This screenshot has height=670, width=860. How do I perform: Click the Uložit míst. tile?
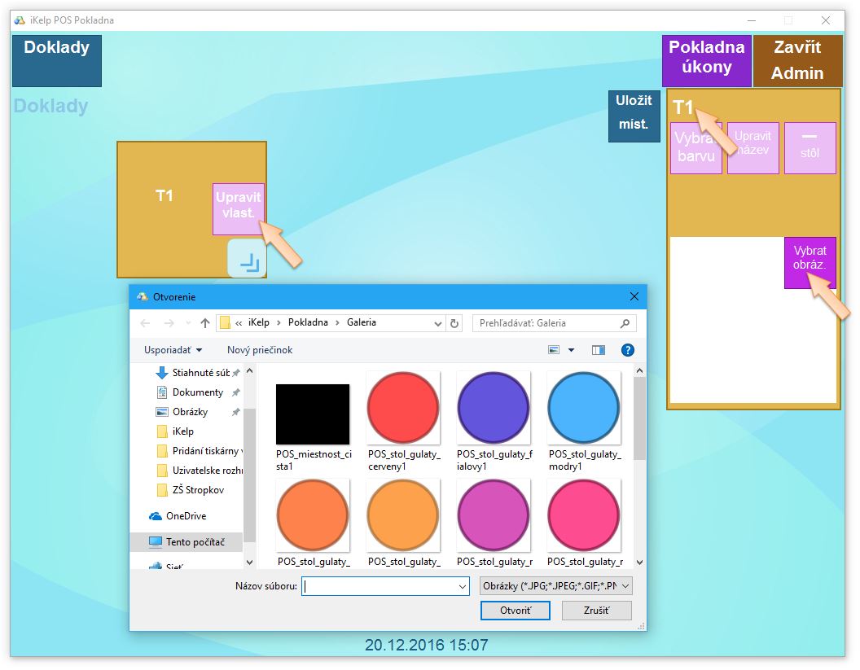(634, 116)
